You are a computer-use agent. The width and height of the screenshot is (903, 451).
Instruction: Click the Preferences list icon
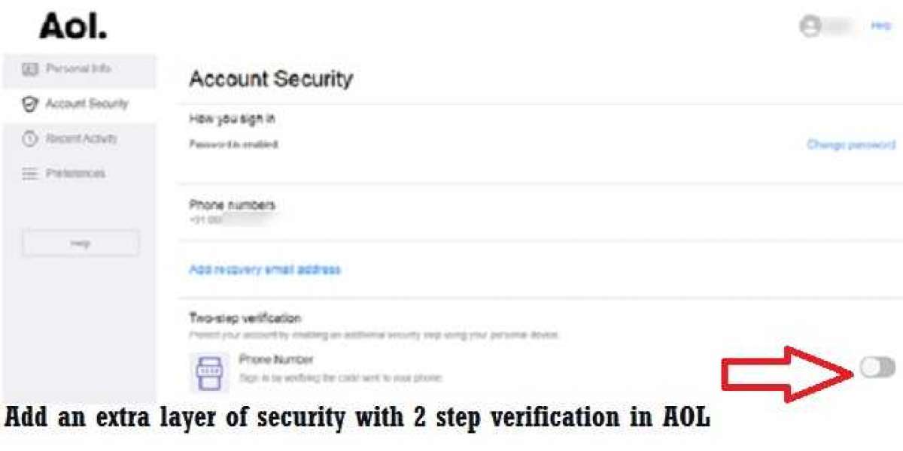(x=30, y=174)
